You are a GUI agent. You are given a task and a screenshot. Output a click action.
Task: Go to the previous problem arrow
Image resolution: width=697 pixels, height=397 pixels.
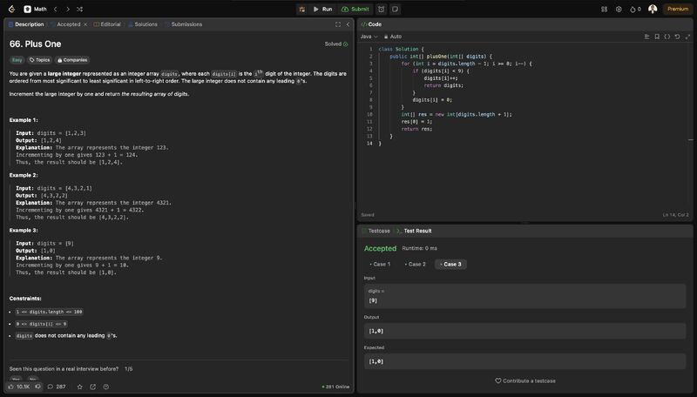coord(56,9)
